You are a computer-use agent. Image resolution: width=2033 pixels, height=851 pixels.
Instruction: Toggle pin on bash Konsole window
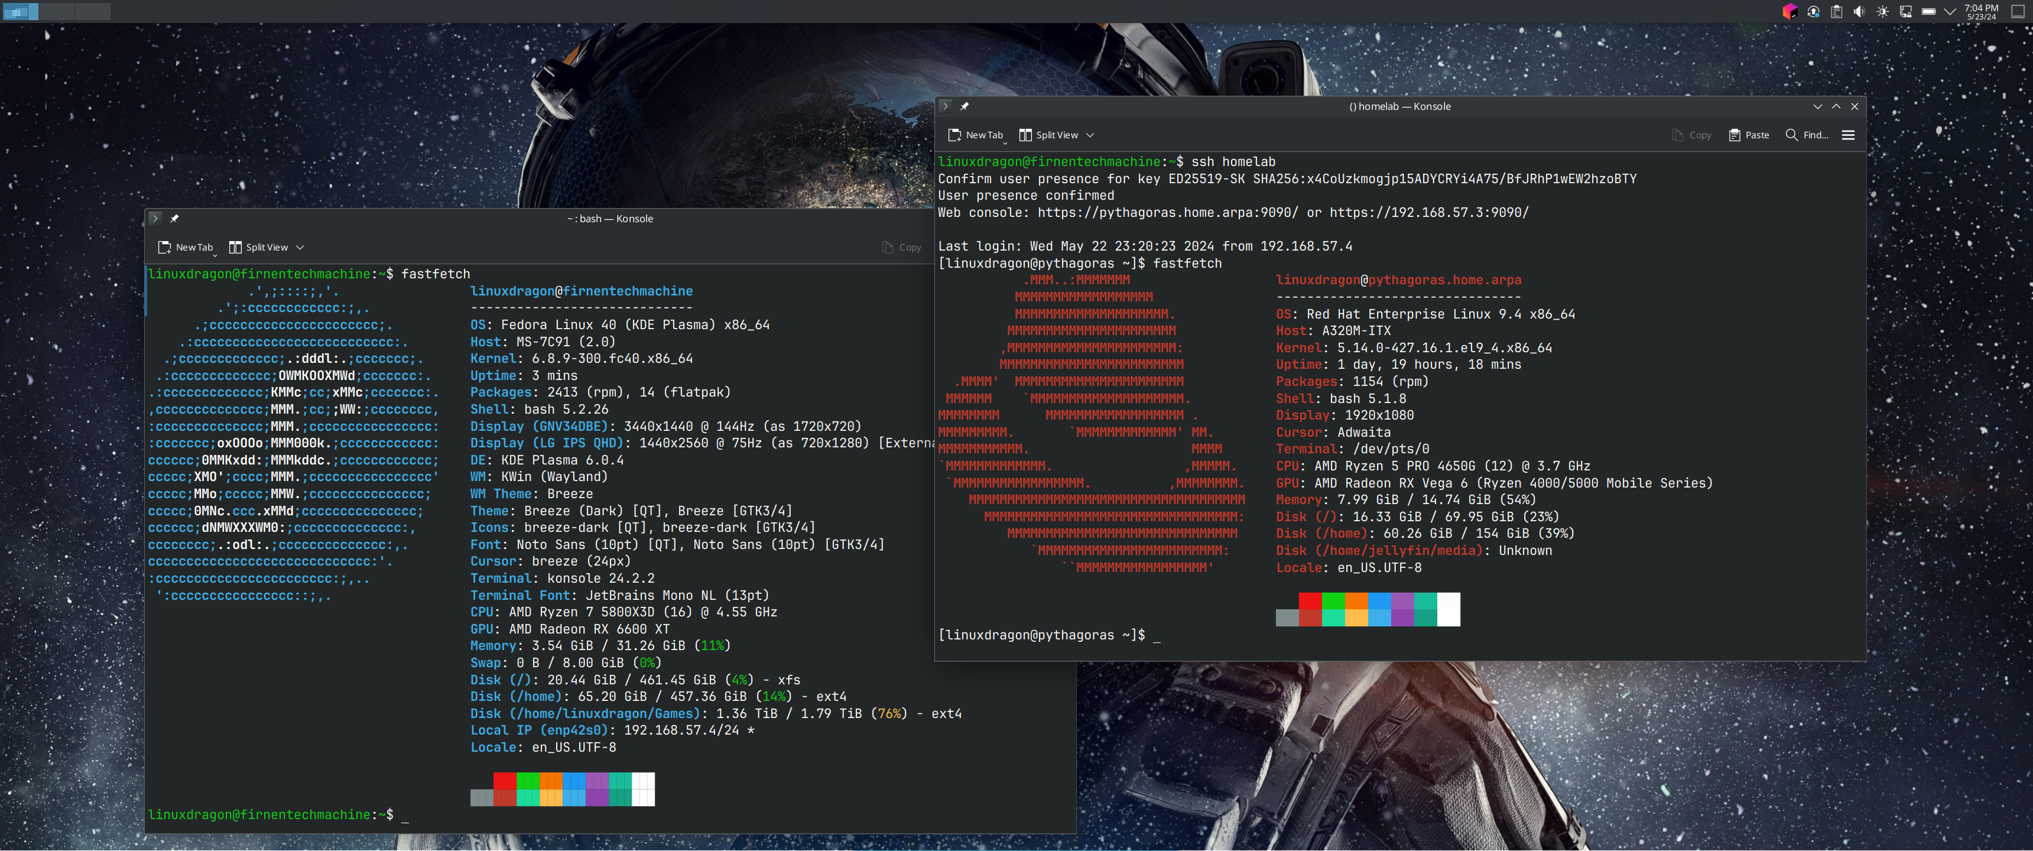coord(174,219)
